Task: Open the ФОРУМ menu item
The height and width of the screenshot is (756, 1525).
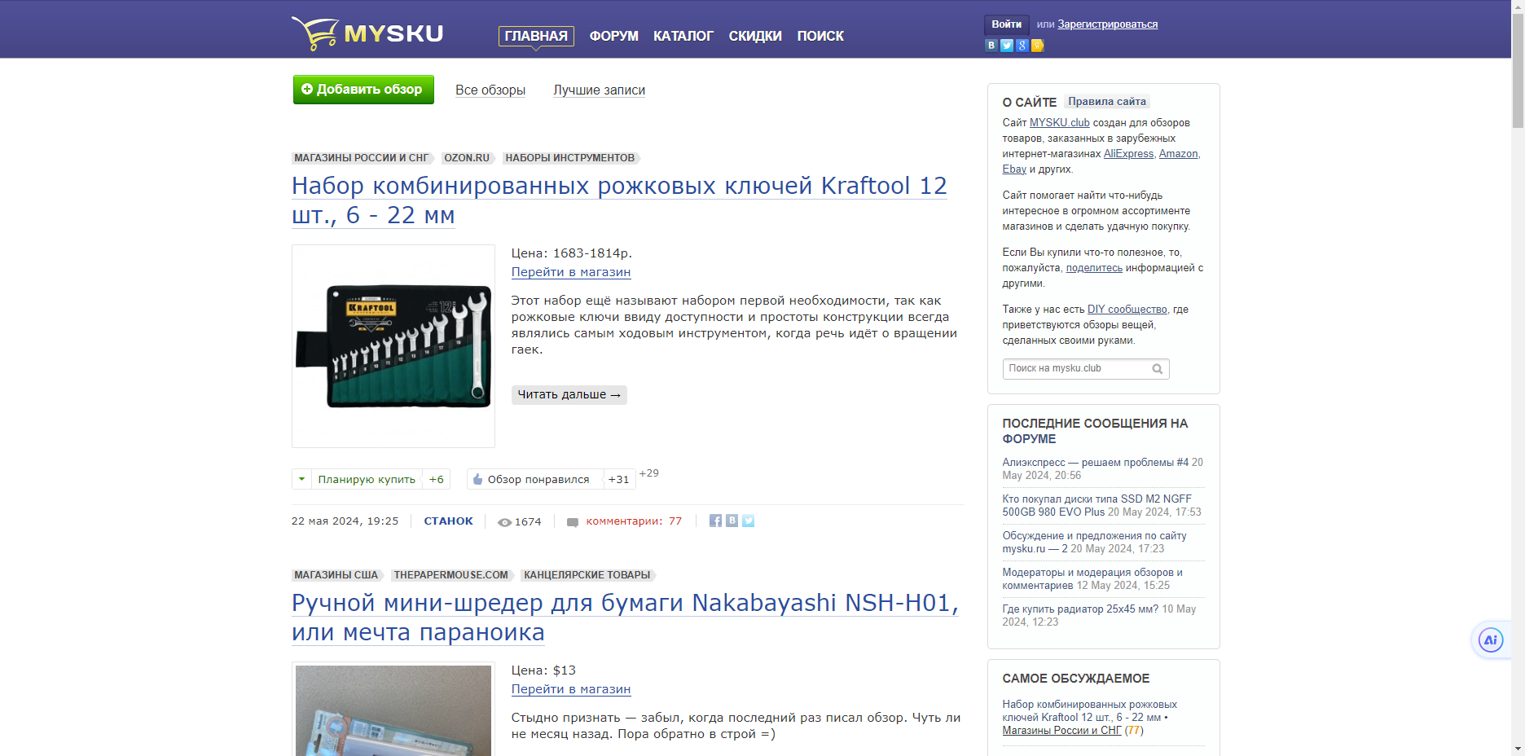Action: coord(613,36)
